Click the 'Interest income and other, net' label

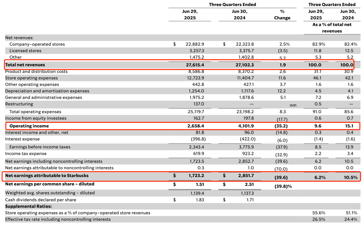tap(37, 132)
